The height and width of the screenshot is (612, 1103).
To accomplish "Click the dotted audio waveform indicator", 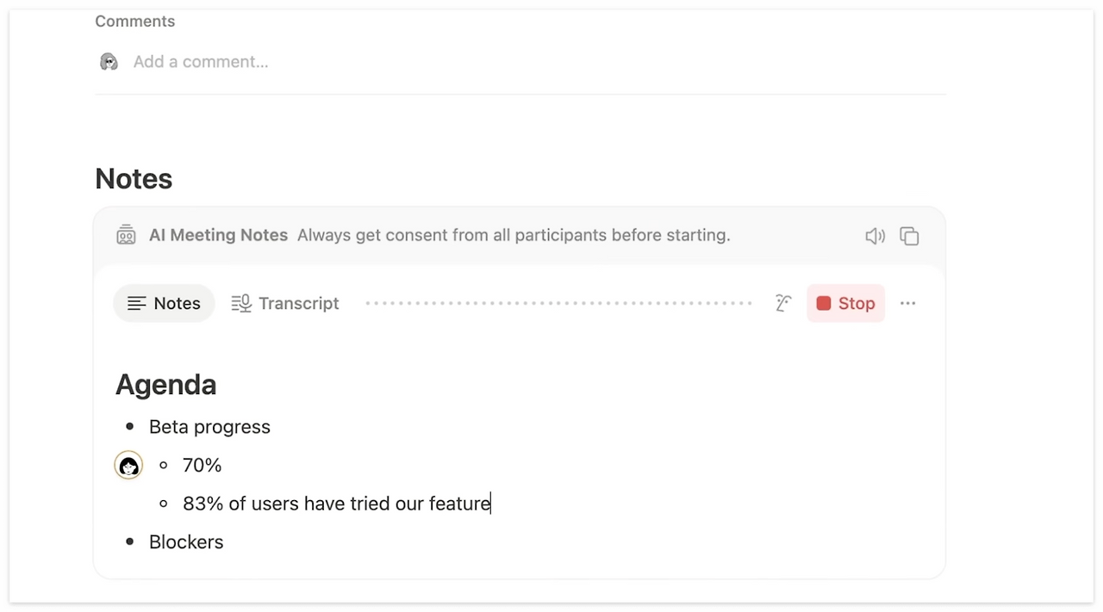I will 558,303.
